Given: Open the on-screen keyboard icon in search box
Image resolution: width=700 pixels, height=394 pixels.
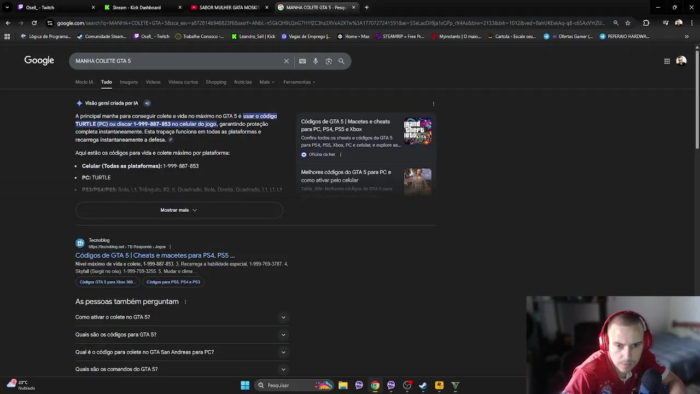Looking at the screenshot, I should (x=302, y=61).
